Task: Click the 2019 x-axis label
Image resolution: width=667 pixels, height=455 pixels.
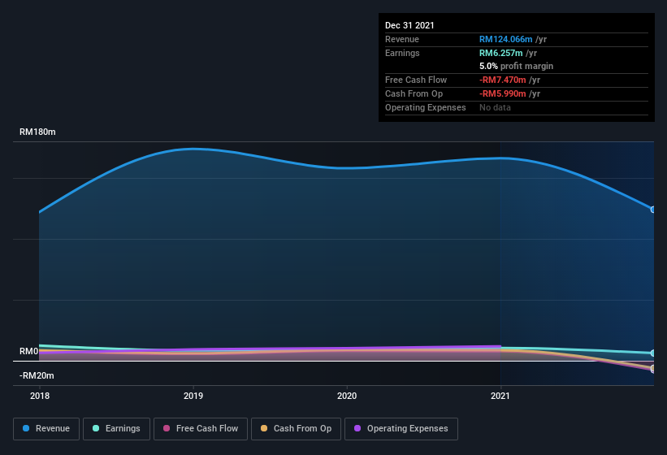Action: pyautogui.click(x=193, y=396)
